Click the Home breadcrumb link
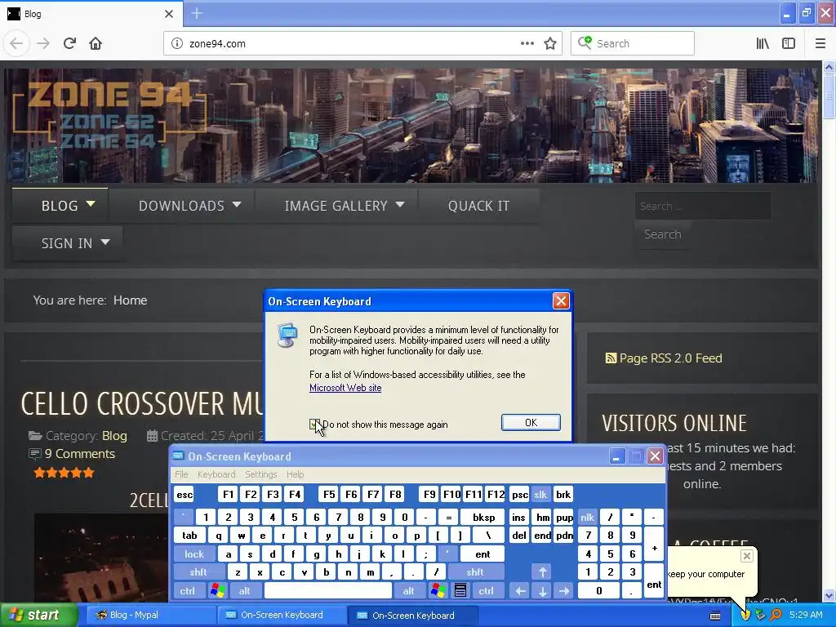The image size is (836, 627). 130,300
